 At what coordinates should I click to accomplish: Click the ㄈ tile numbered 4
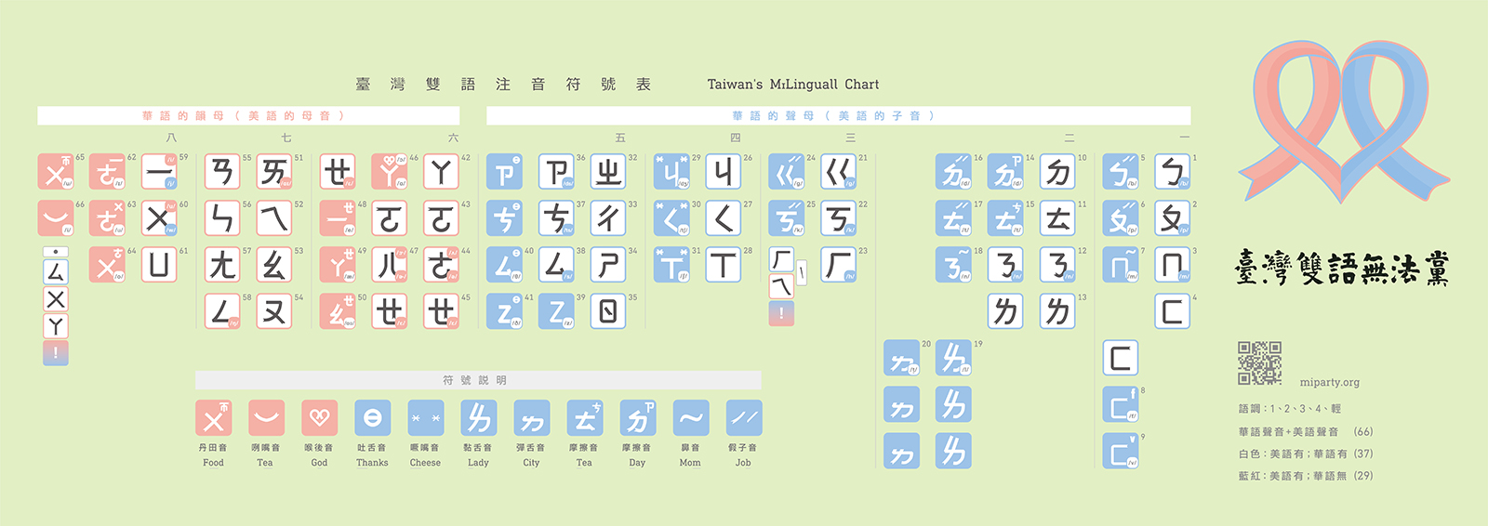click(1173, 311)
